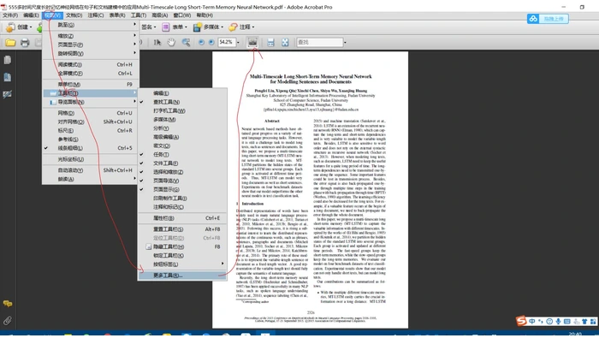Click 阅读模式 in View menu
Image resolution: width=599 pixels, height=338 pixels.
coord(90,64)
